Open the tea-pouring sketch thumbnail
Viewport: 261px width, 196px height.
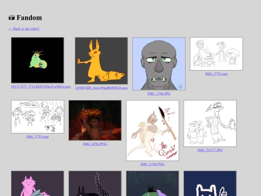coord(217,54)
